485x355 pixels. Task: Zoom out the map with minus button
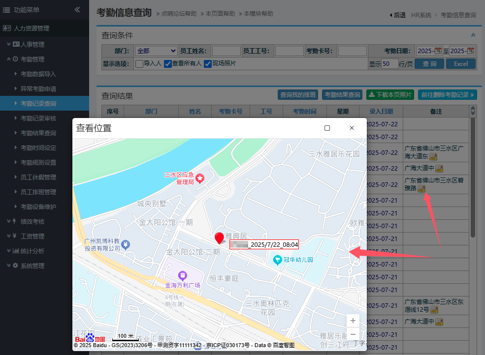[x=353, y=334]
